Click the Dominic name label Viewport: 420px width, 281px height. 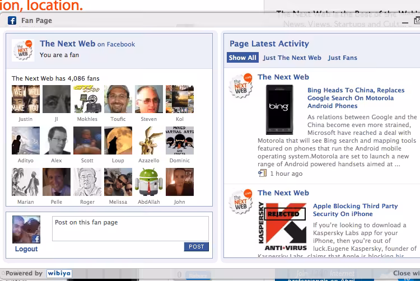[179, 161]
